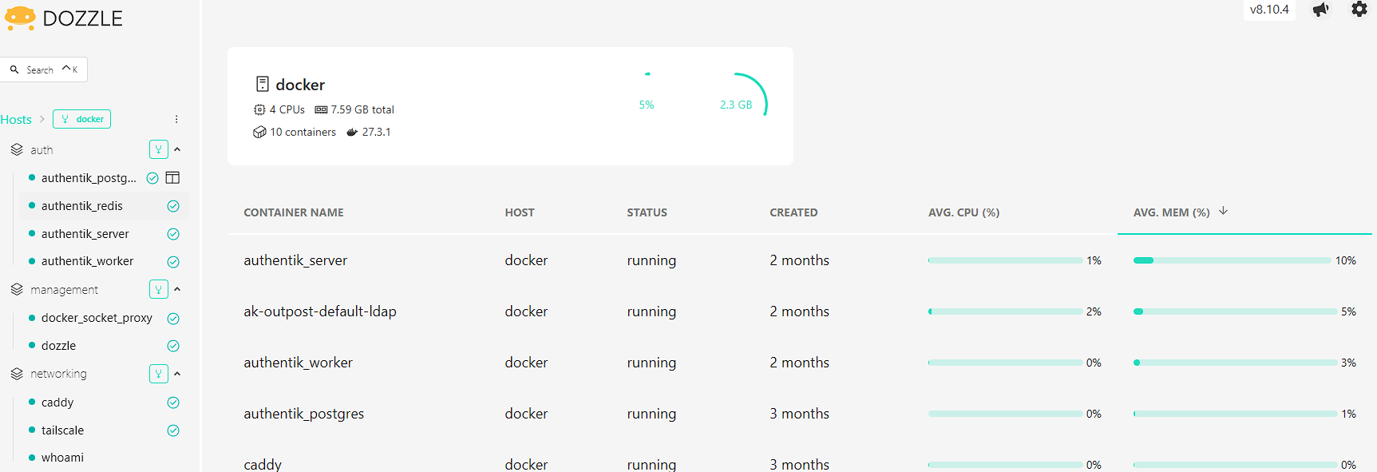The image size is (1377, 472).
Task: Open authentik_postgres link in the table
Action: (x=303, y=414)
